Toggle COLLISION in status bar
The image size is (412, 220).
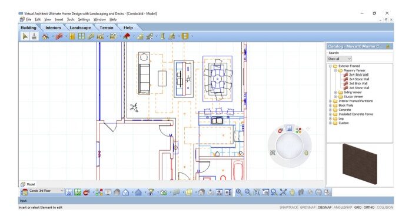385,208
